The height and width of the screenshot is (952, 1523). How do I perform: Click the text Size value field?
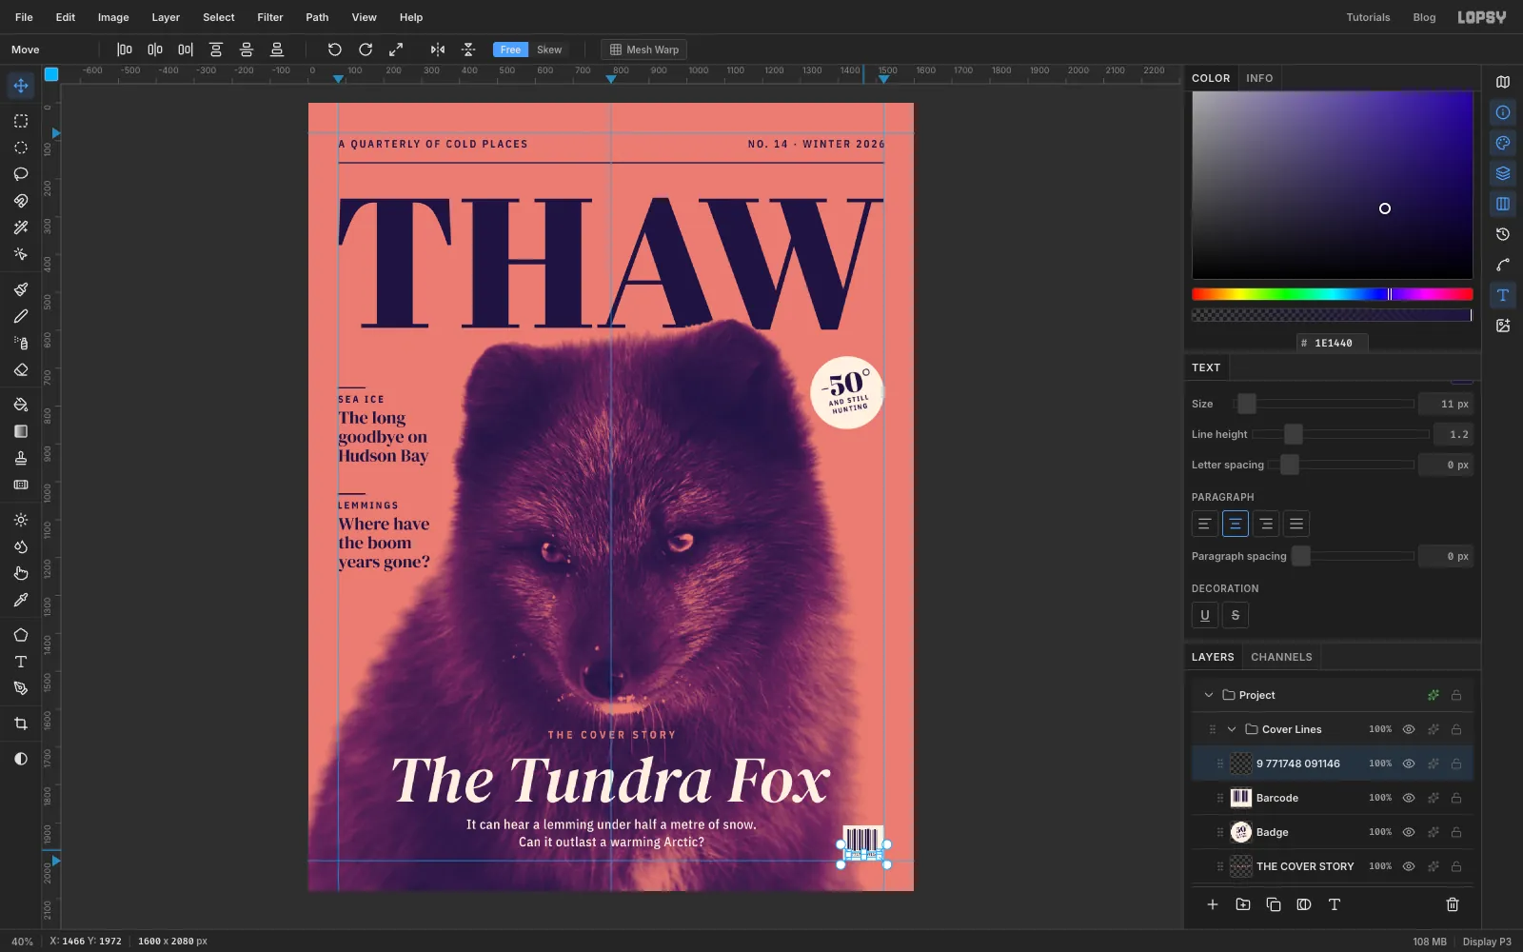click(1445, 404)
